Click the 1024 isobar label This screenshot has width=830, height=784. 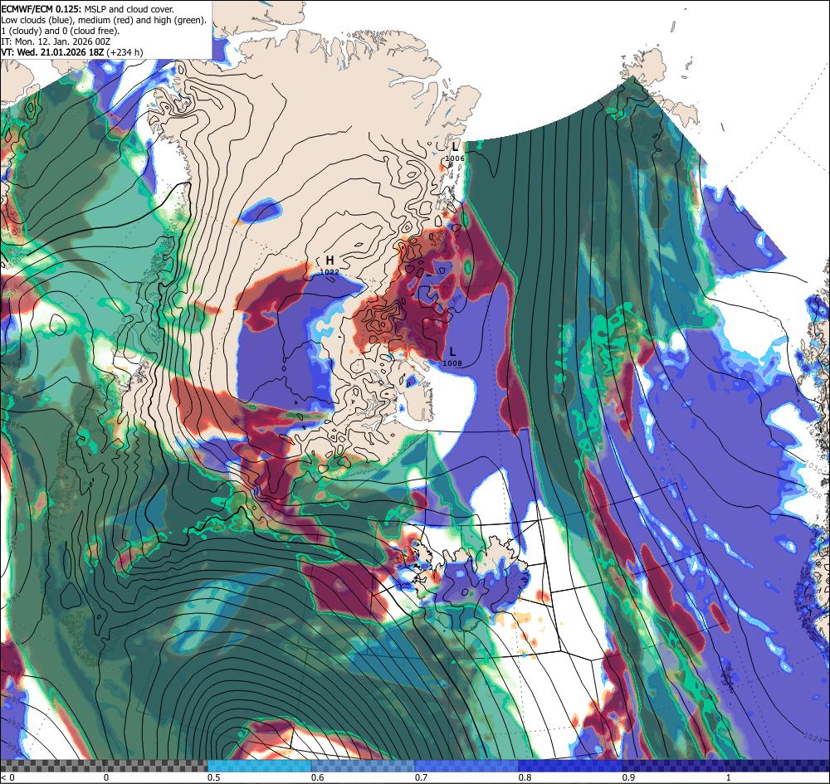click(813, 737)
